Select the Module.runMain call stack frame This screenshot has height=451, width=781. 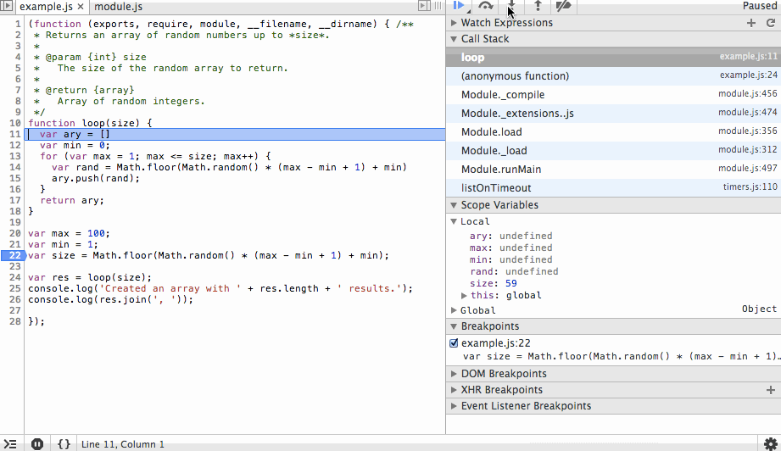point(501,170)
